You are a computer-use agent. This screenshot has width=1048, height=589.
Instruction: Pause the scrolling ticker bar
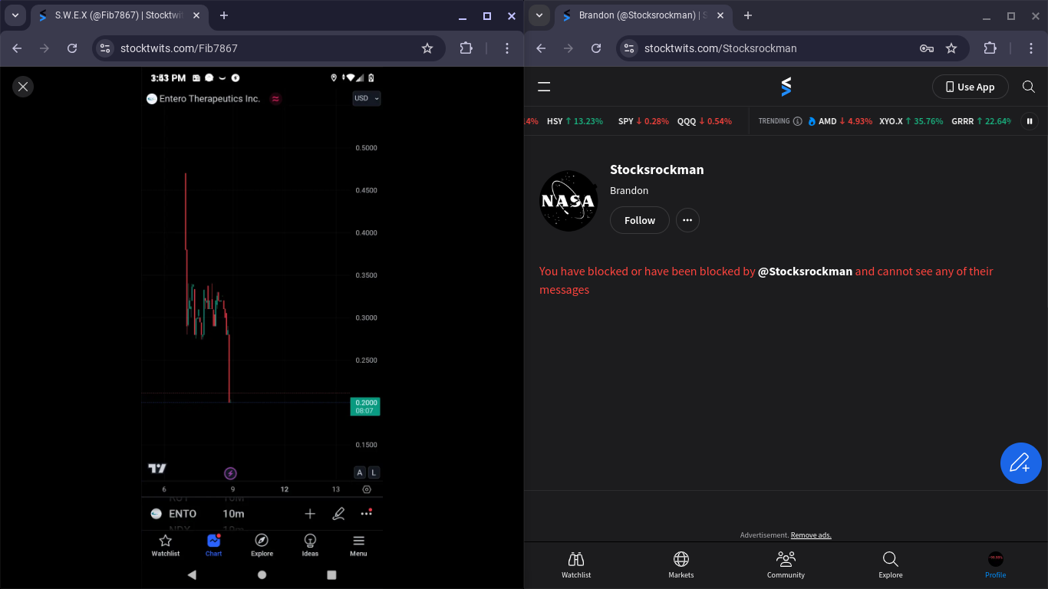(1030, 121)
